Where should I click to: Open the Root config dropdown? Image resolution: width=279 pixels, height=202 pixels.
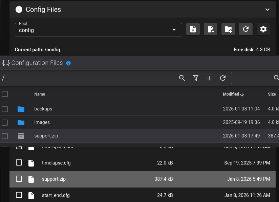coord(98,30)
